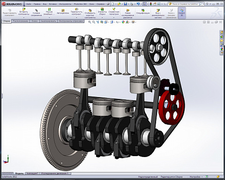Open Справочная геометрия (Reference Geometry)
Viewport: 225px width, 180px height.
(x=114, y=12)
